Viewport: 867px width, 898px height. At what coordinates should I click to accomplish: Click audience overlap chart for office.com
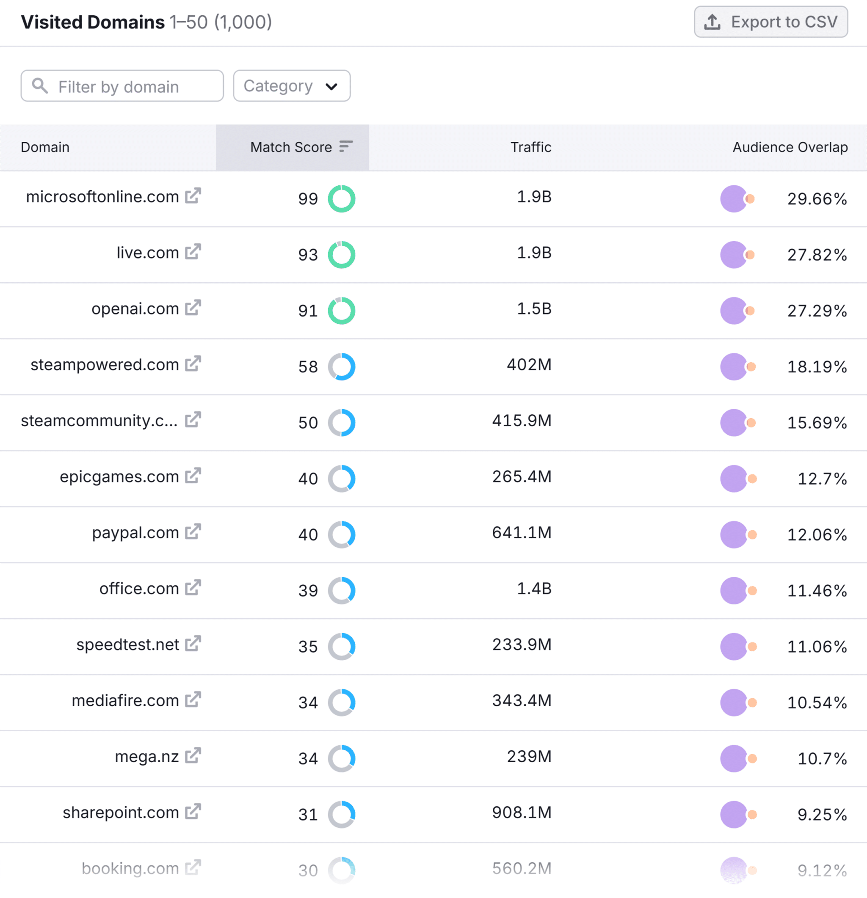pyautogui.click(x=738, y=591)
